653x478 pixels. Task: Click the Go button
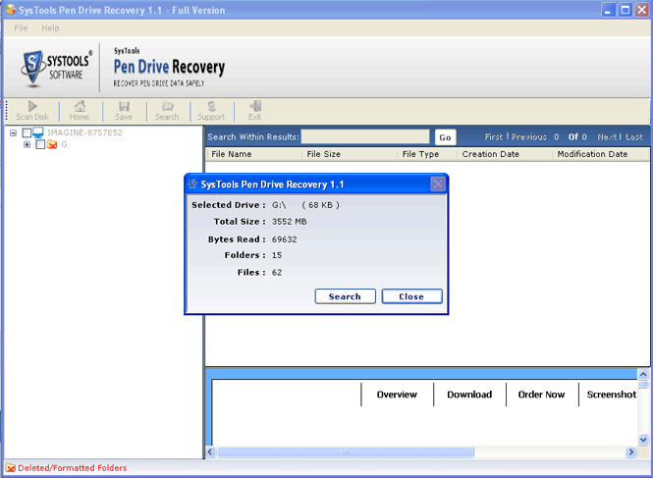445,137
